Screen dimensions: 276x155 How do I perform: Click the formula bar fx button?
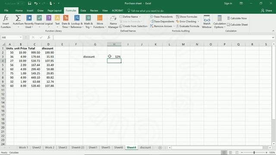[49, 37]
